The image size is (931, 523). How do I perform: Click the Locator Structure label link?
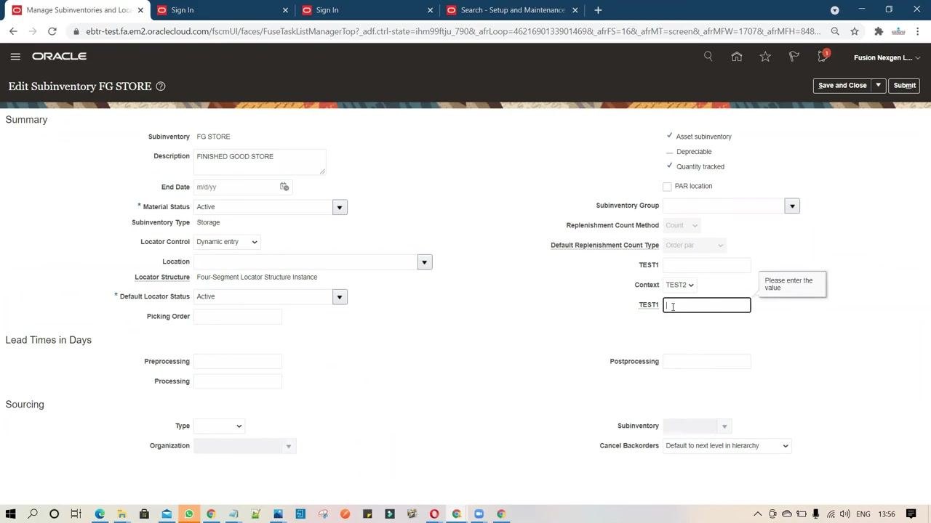(162, 277)
